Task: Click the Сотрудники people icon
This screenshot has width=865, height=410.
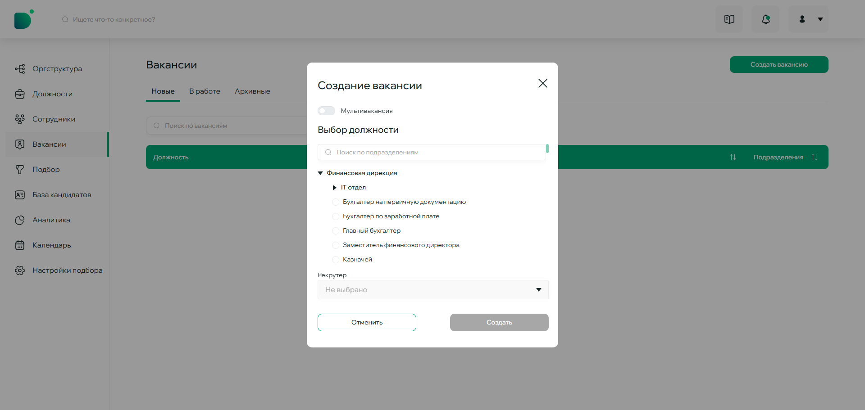Action: point(20,119)
